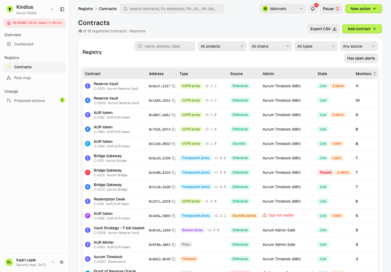Screen dimensions: 391x272
Task: Toggle the light/dark theme sun icon
Action: pyautogui.click(x=62, y=262)
